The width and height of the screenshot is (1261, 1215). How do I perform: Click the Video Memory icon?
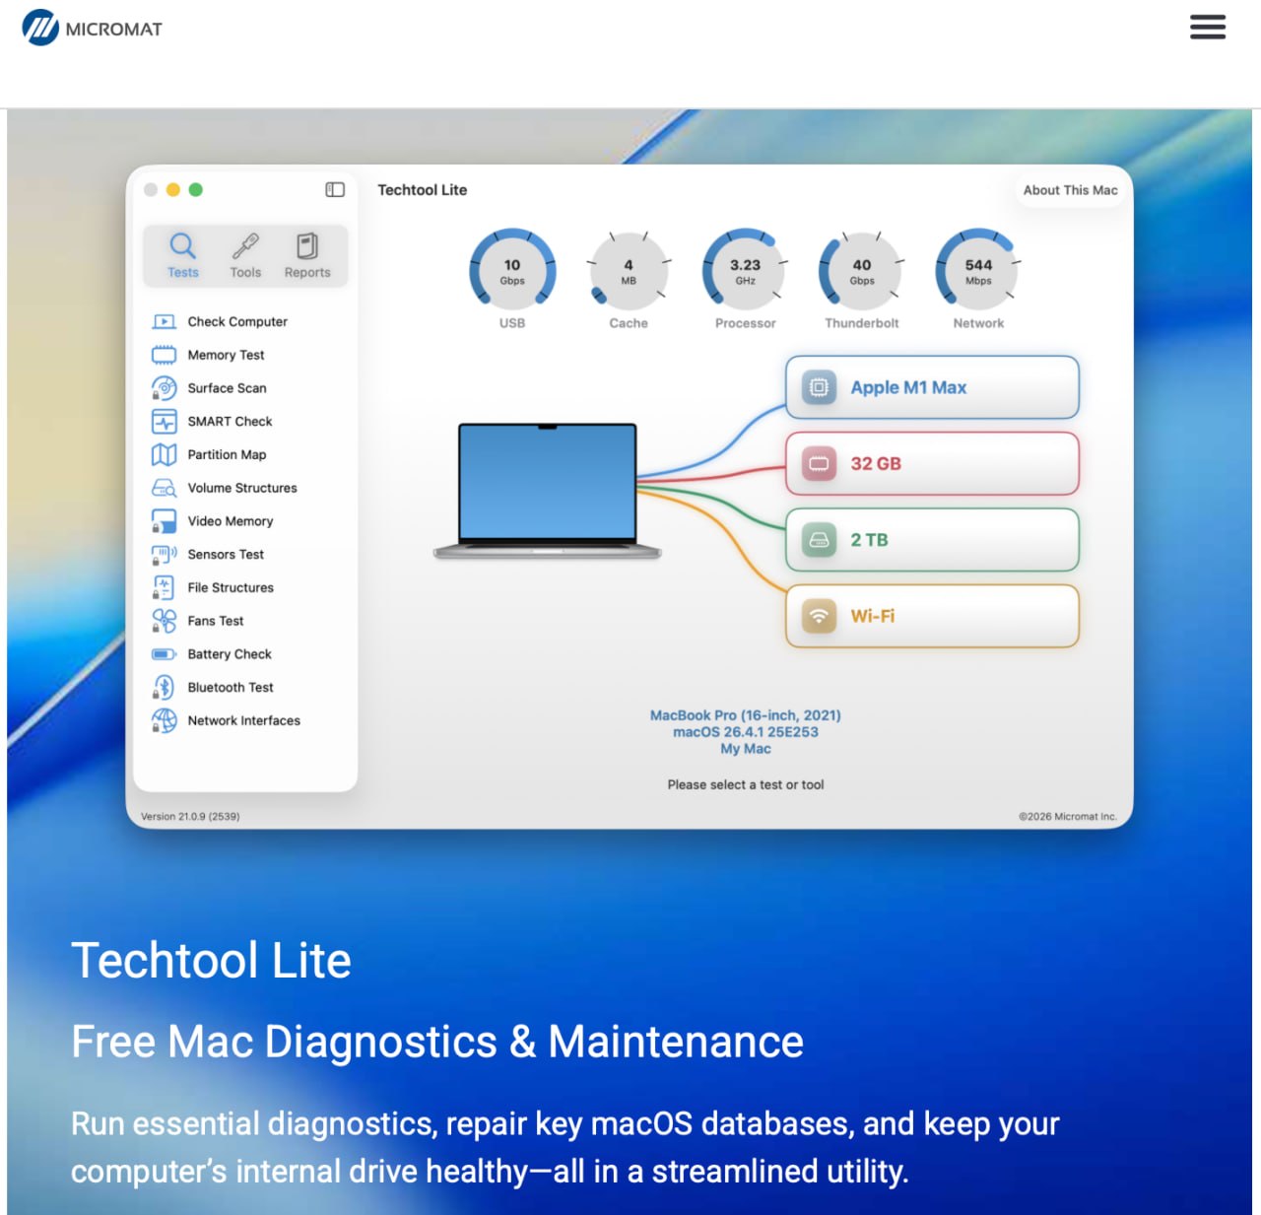point(165,521)
